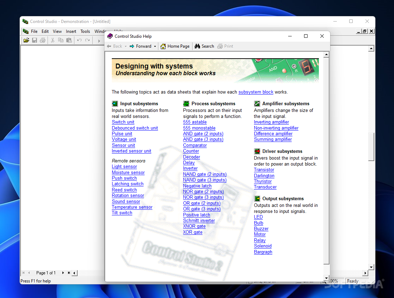This screenshot has width=394, height=298.
Task: Open the Back history dropdown arrow
Action: [126, 46]
